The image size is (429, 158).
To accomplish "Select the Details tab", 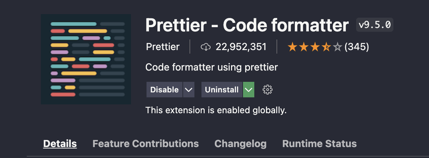I will click(60, 144).
